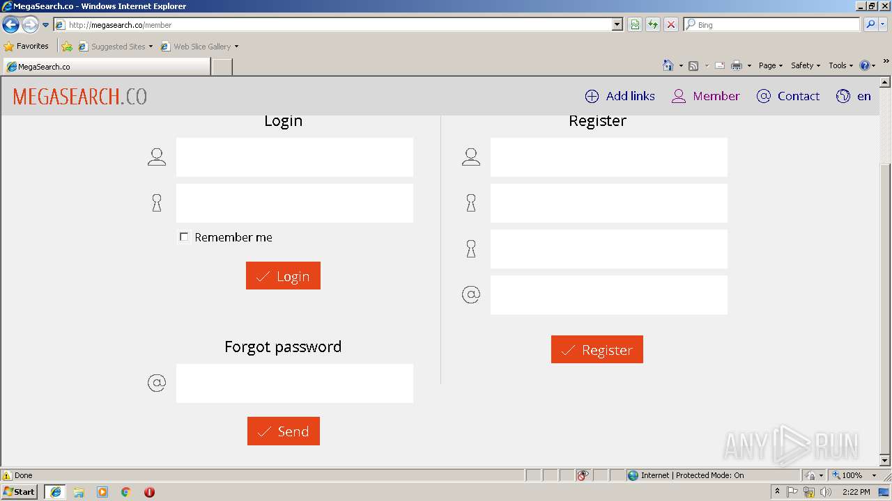Open the Favorites panel
The height and width of the screenshot is (501, 892).
click(x=26, y=47)
